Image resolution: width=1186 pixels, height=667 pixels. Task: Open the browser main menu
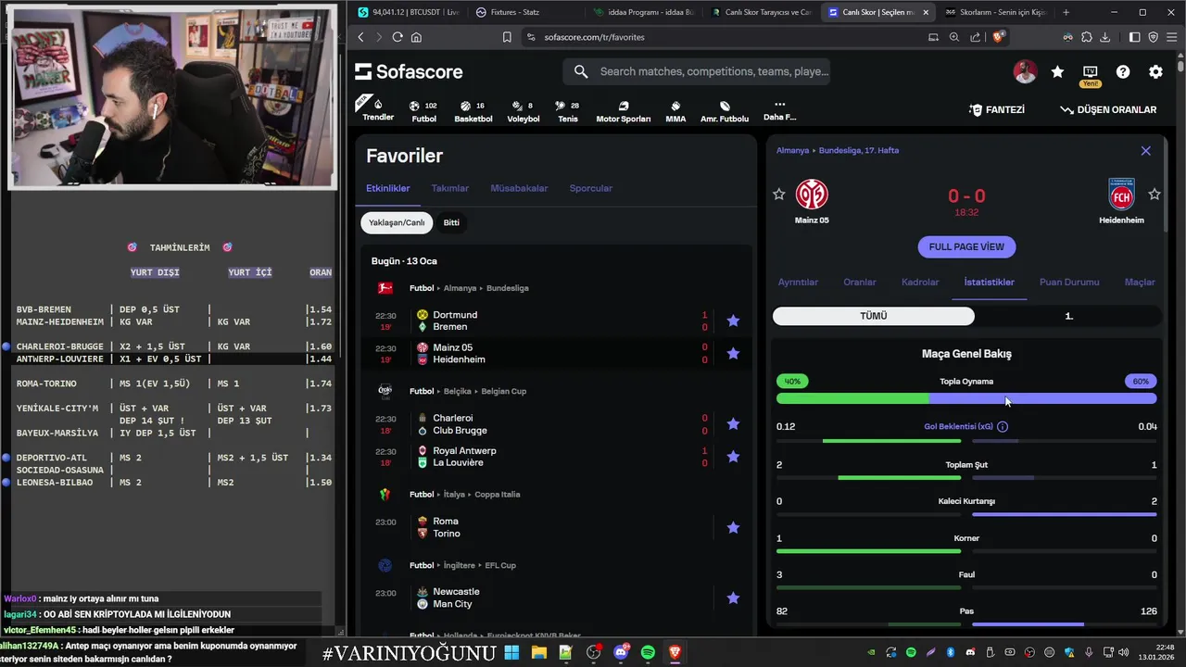pyautogui.click(x=1171, y=37)
